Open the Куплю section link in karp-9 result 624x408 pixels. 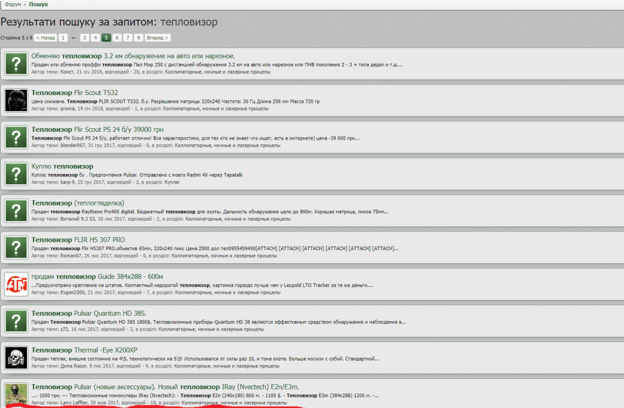[x=172, y=182]
